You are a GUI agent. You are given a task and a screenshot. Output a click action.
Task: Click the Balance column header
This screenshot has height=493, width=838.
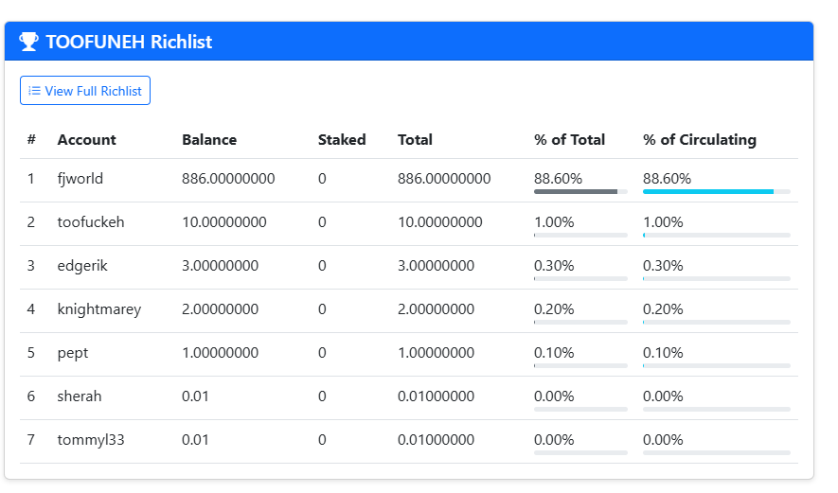[209, 140]
